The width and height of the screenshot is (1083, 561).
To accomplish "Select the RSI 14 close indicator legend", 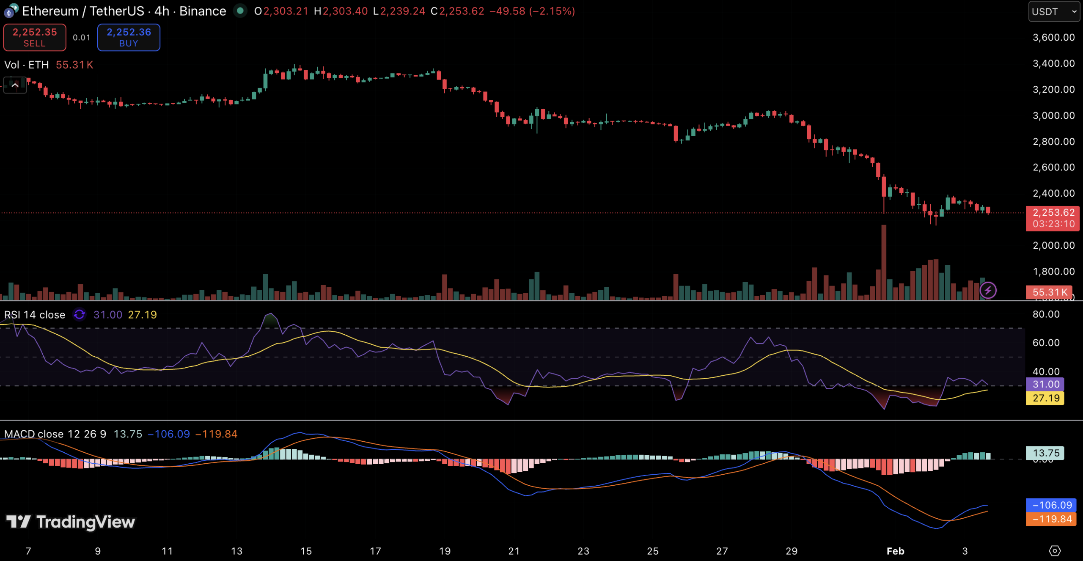I will (x=35, y=315).
